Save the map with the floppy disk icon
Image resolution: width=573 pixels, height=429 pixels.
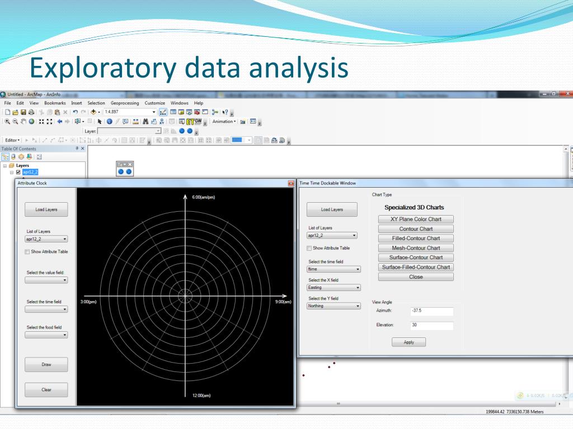(24, 112)
